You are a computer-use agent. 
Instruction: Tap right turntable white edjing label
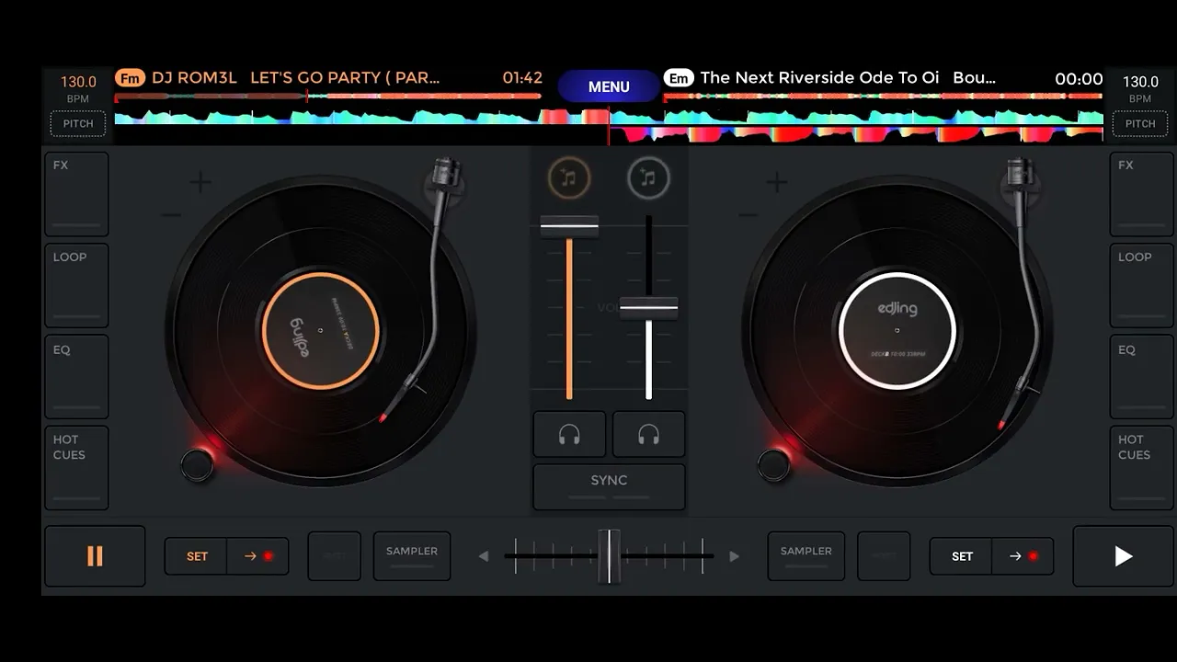point(897,331)
